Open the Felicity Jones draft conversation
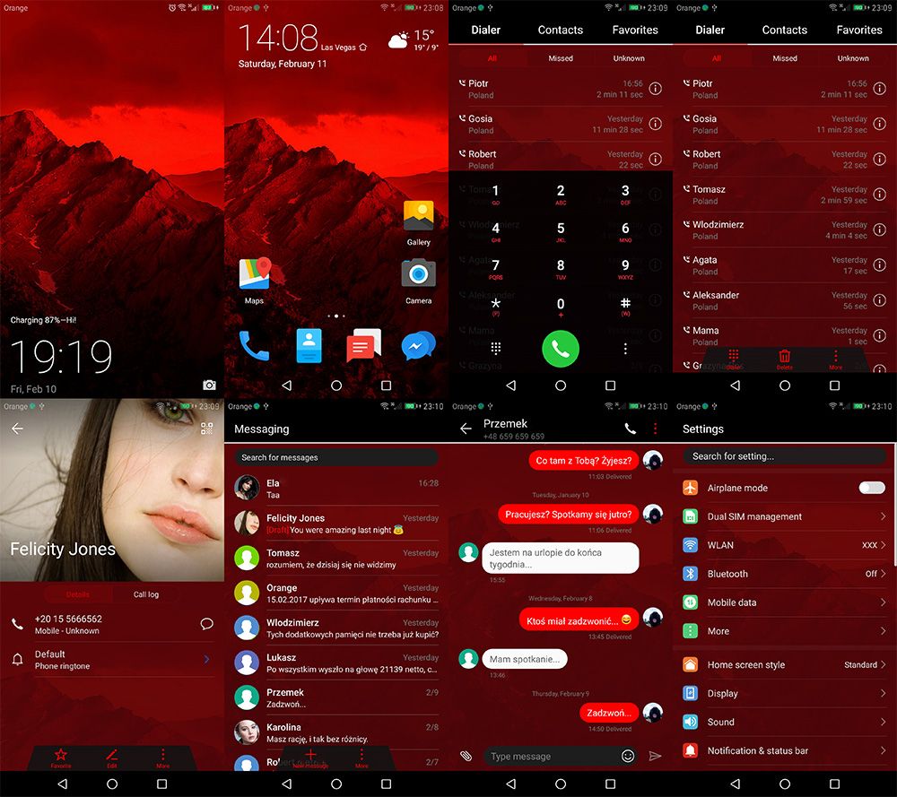The image size is (897, 797). click(335, 523)
